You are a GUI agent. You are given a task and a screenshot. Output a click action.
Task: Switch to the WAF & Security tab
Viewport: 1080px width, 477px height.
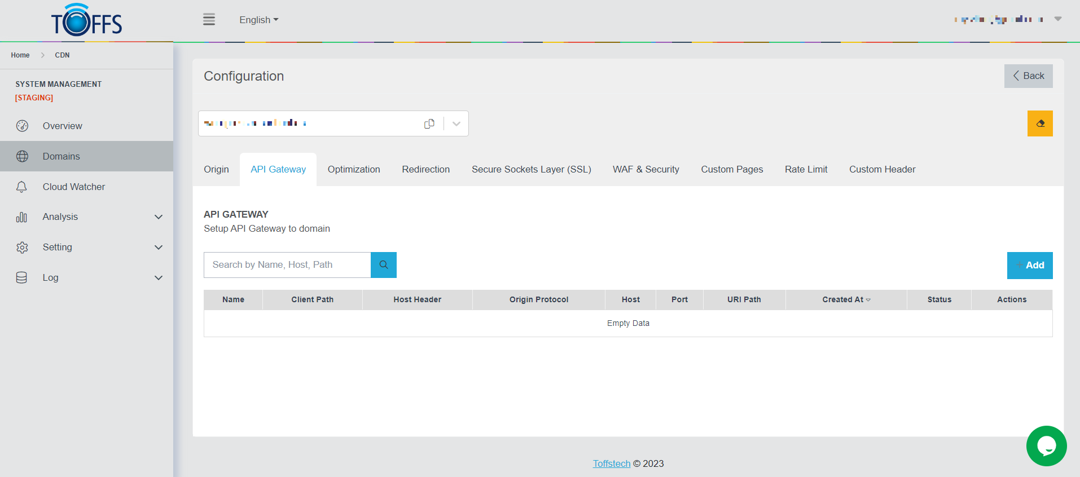pyautogui.click(x=646, y=170)
